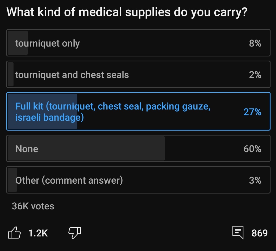
Task: Open comments via speech bubble icon
Action: coord(238,232)
